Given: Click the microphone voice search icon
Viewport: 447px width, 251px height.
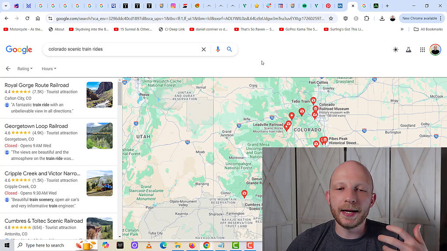Looking at the screenshot, I should click(218, 49).
